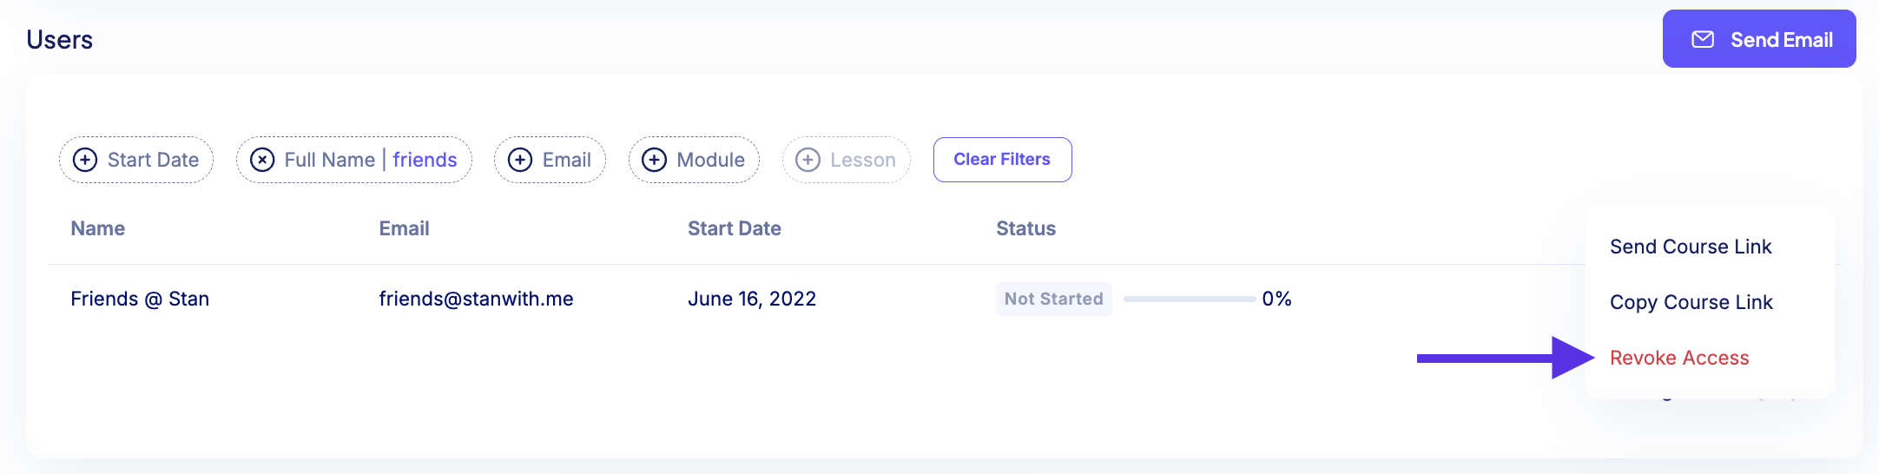This screenshot has height=474, width=1879.
Task: Click the Clear Filters button
Action: [1003, 160]
